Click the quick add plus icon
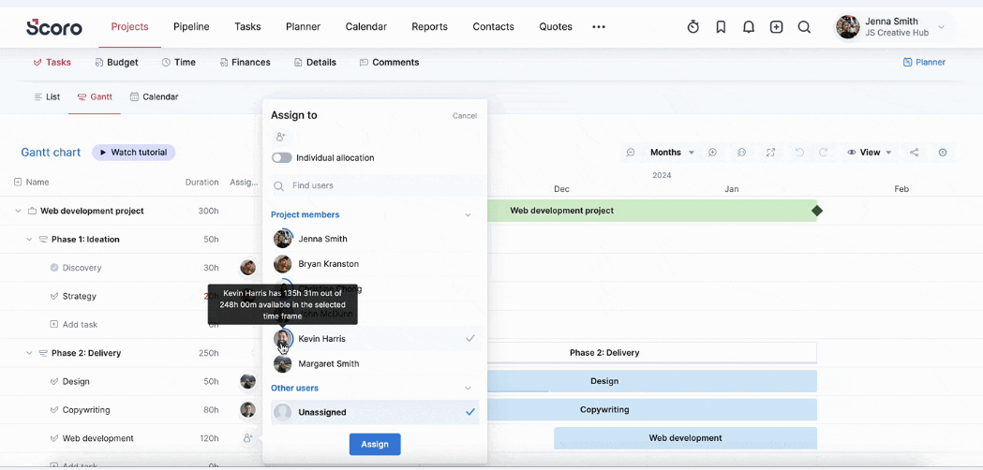 tap(776, 27)
